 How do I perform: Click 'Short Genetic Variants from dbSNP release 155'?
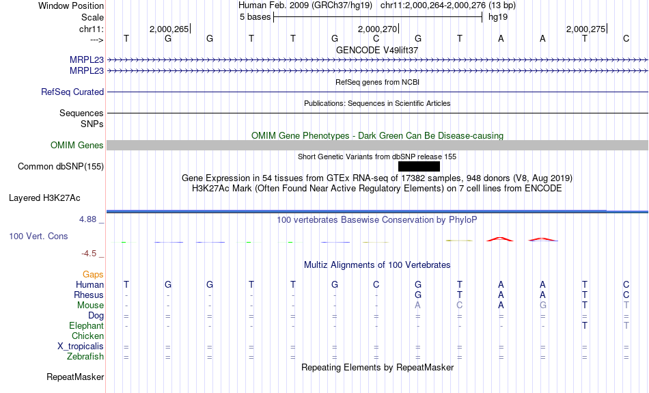click(x=377, y=157)
